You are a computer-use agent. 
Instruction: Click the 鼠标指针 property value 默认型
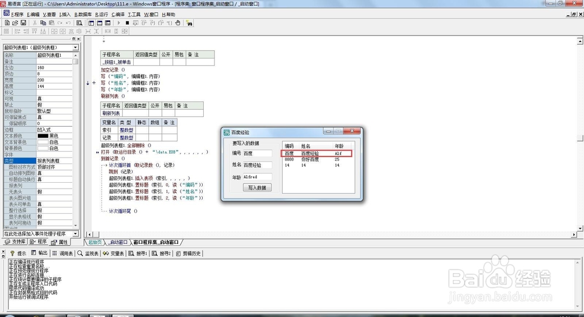coord(54,111)
